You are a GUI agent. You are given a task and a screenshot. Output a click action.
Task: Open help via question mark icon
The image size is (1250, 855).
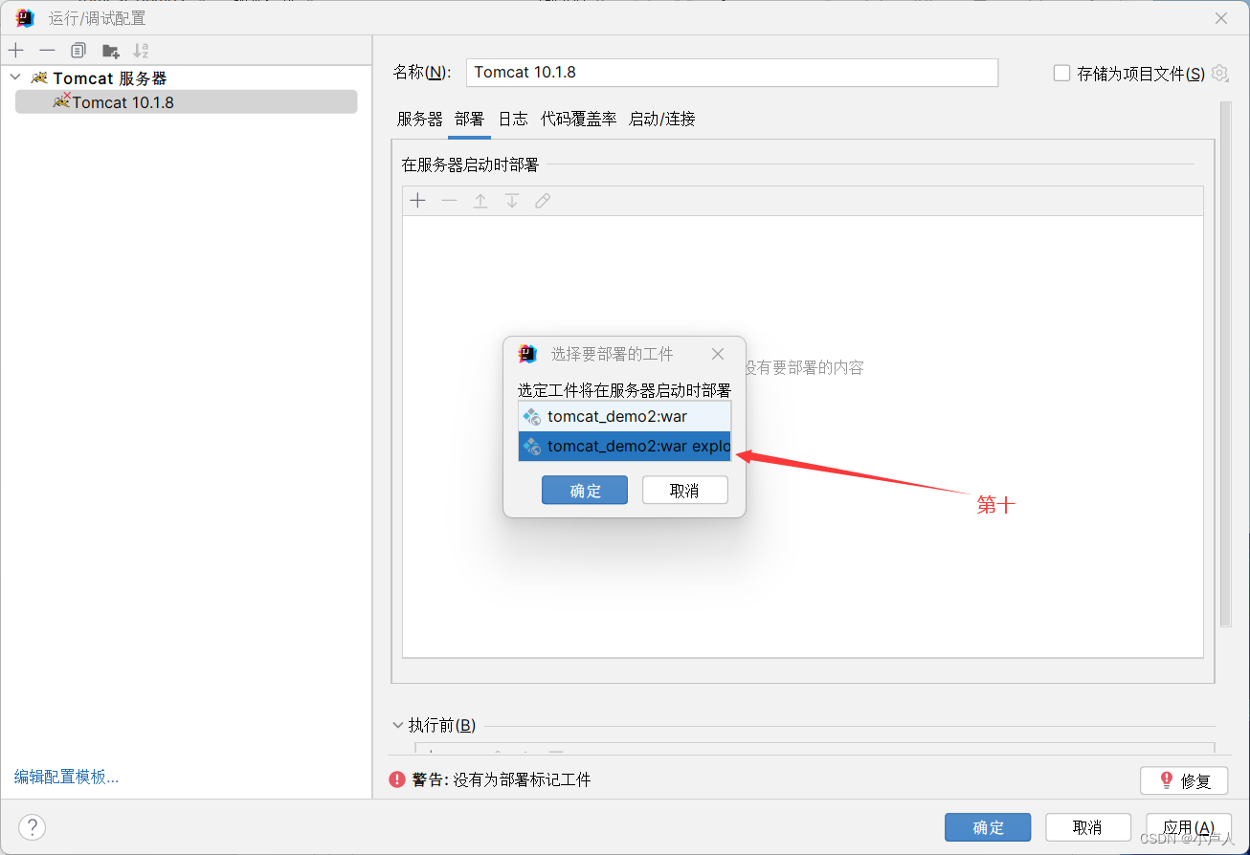32,826
